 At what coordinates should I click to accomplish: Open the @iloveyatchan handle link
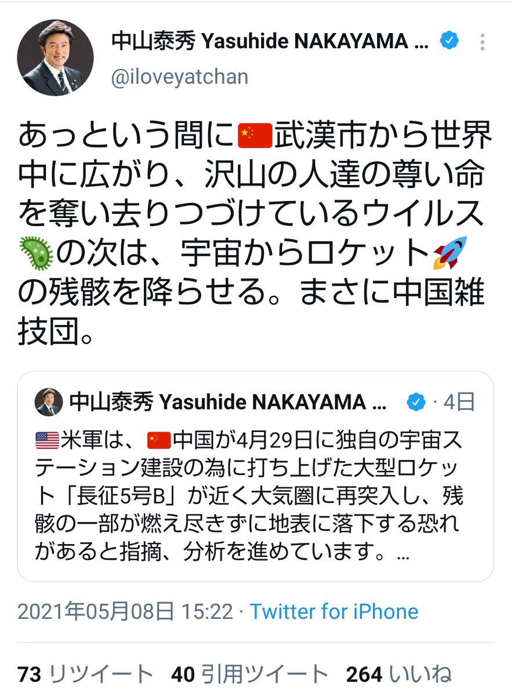pos(179,77)
